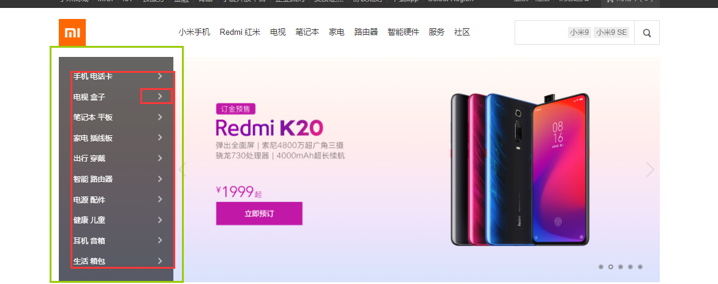The image size is (718, 284).
Task: Click chevron next to 生活 箱包
Action: pos(160,261)
